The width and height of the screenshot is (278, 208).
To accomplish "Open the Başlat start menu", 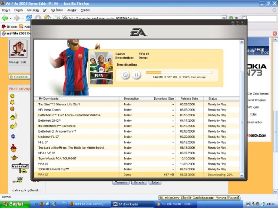I will pyautogui.click(x=14, y=204).
